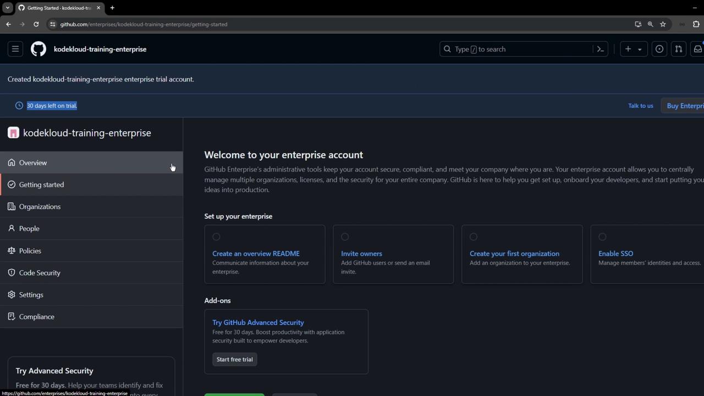
Task: Open the tab search dropdown arrow
Action: (7, 8)
